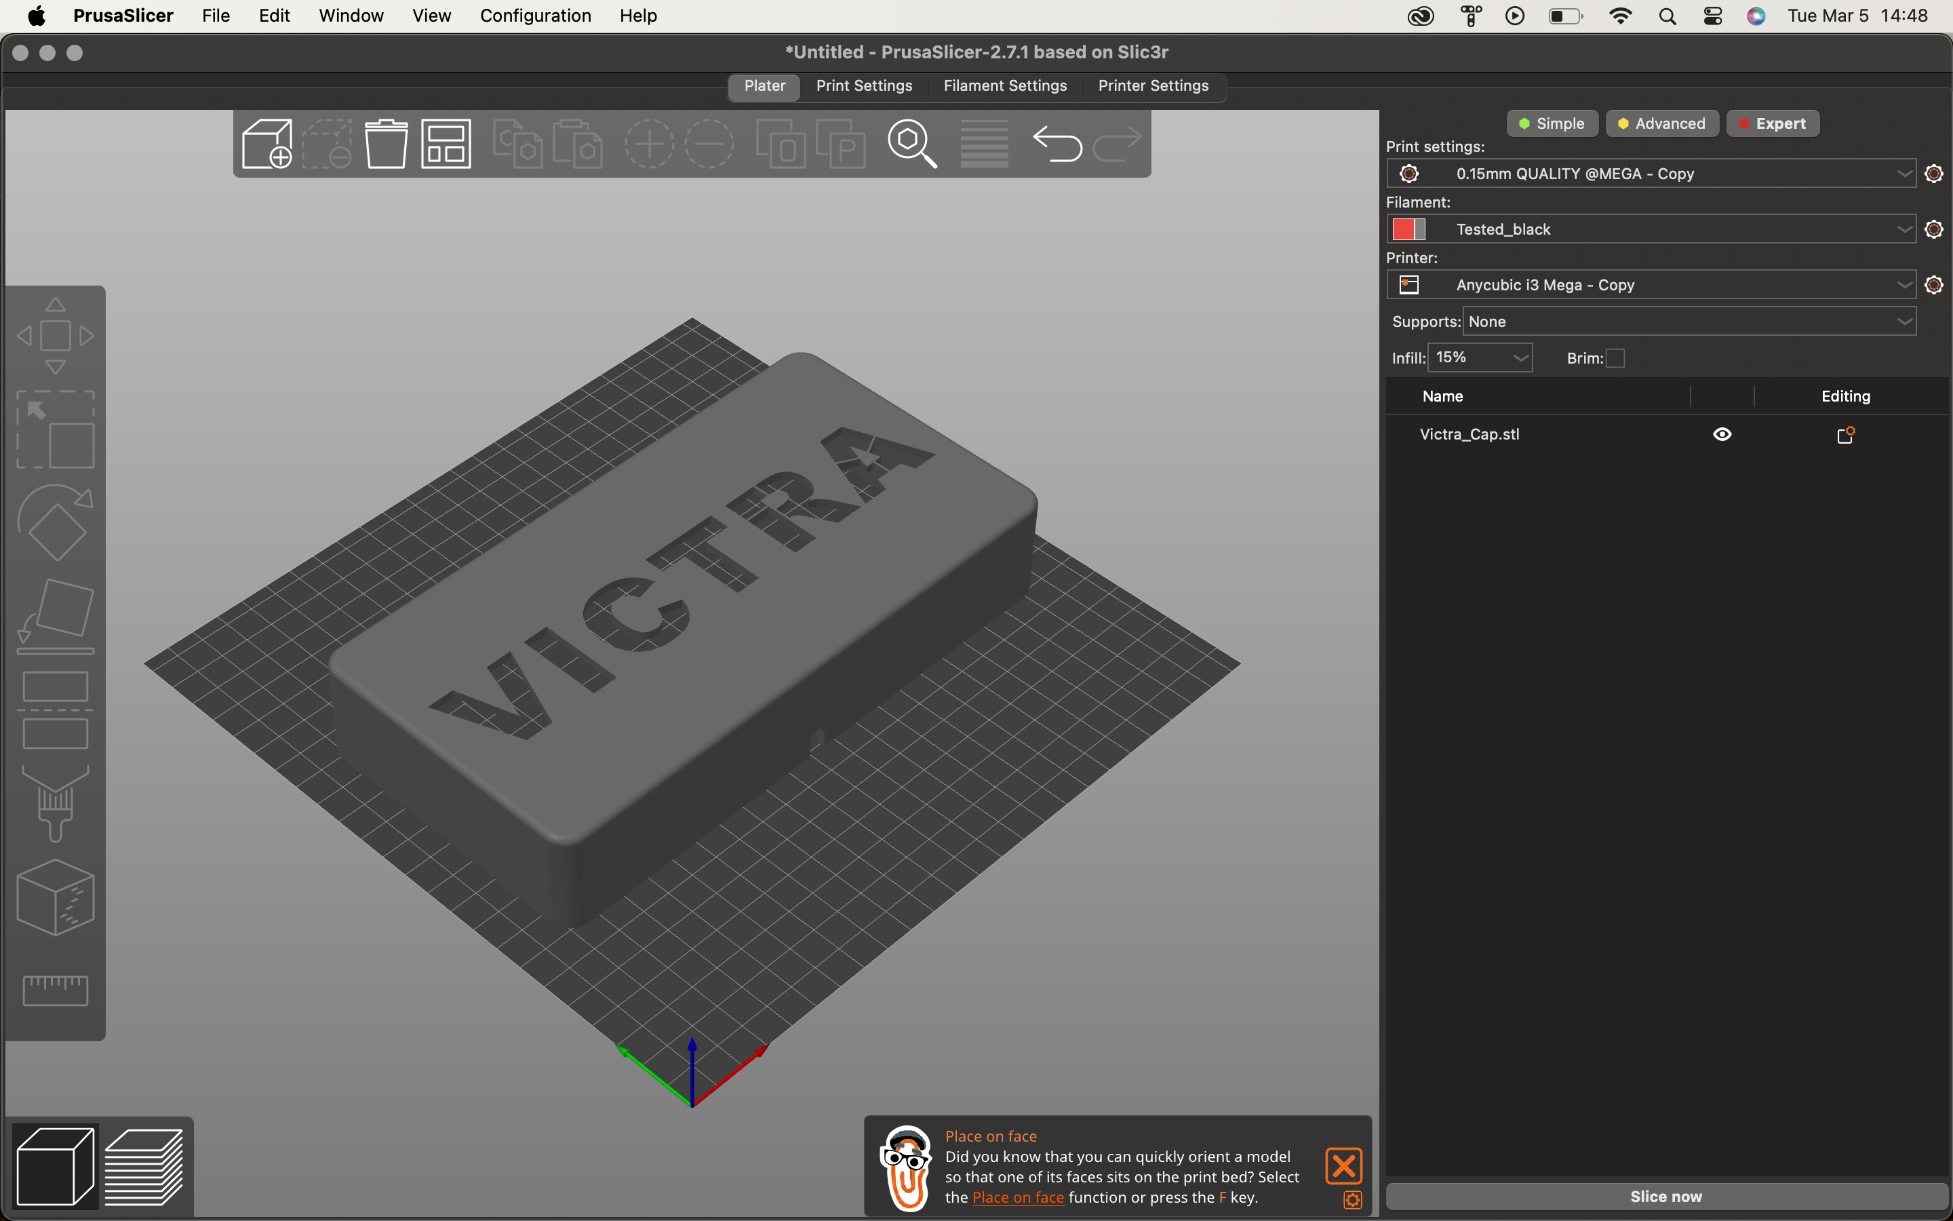Click the Delete all trash icon

[386, 144]
